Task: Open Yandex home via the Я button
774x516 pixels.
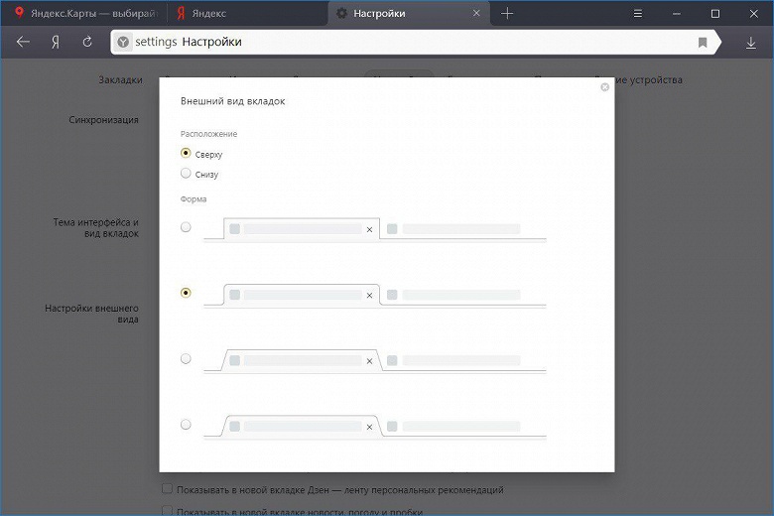Action: point(56,43)
